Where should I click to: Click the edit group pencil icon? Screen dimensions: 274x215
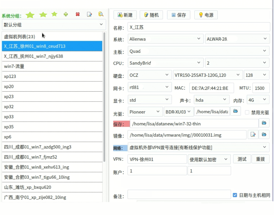pyautogui.click(x=89, y=14)
